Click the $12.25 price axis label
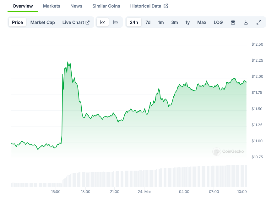 click(x=257, y=60)
